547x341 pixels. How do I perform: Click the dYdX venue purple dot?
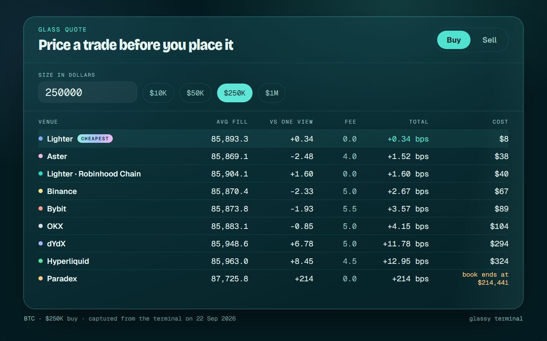click(41, 243)
